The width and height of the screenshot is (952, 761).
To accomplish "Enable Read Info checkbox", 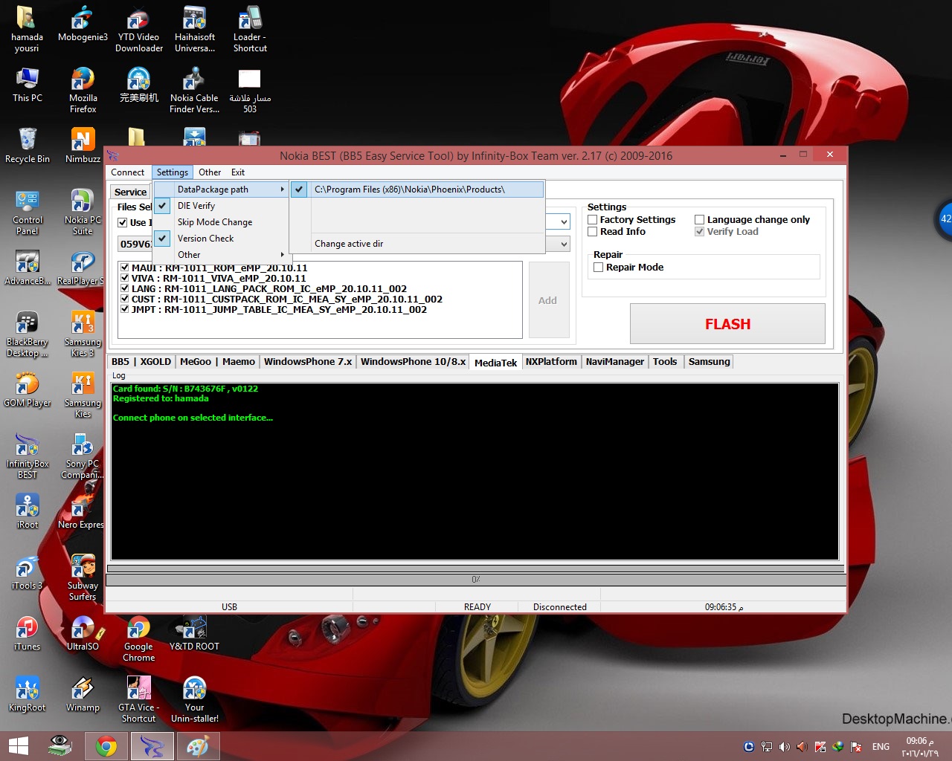I will (x=593, y=232).
